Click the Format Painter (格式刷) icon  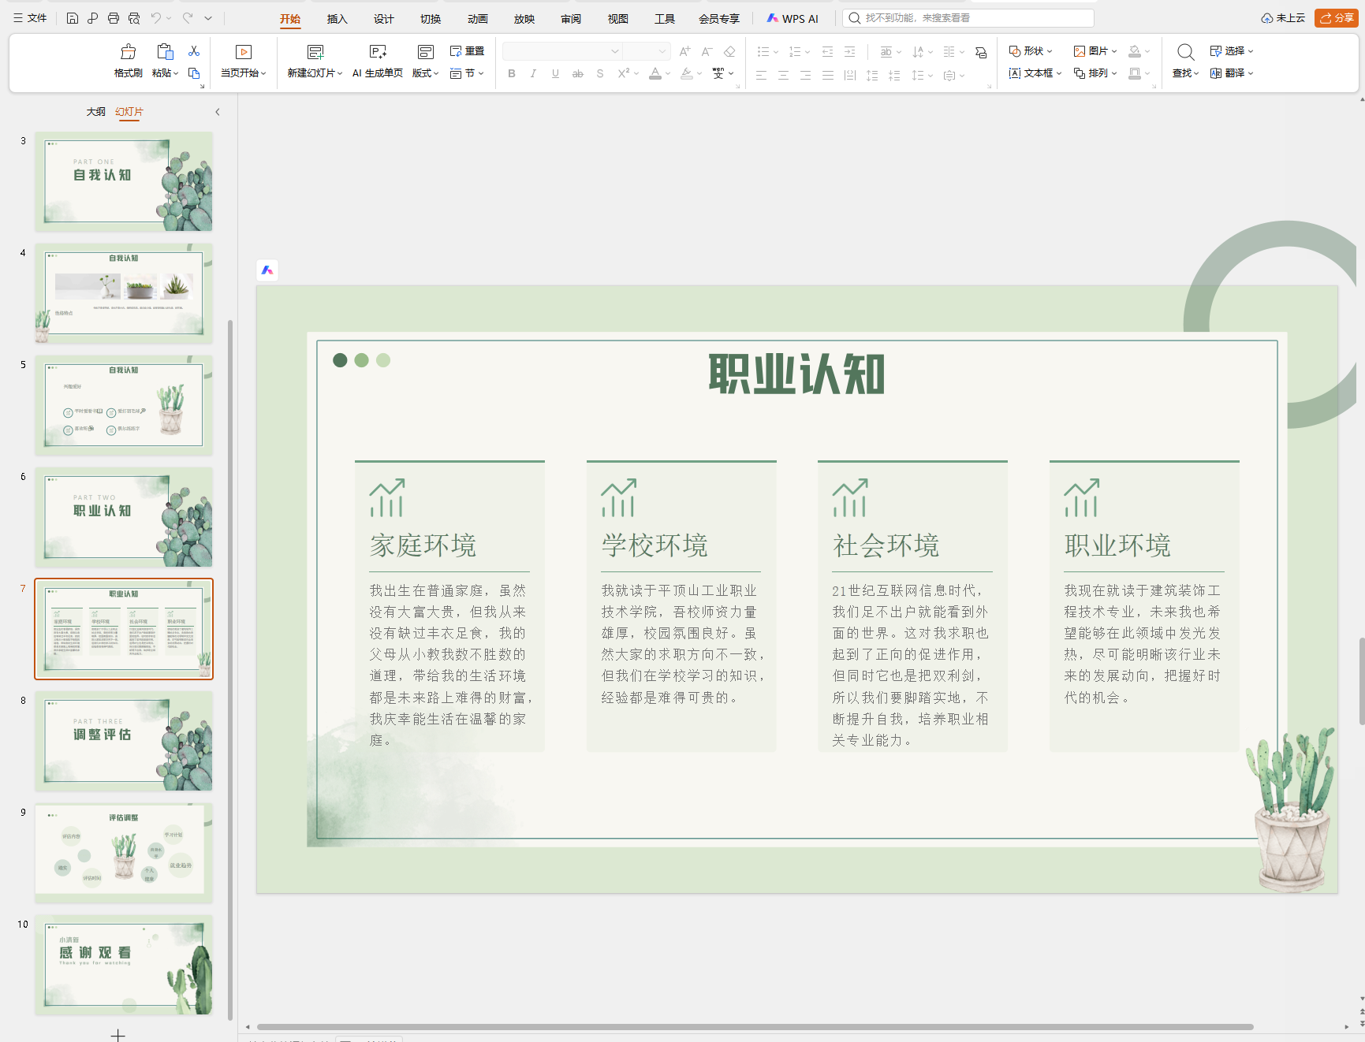128,52
